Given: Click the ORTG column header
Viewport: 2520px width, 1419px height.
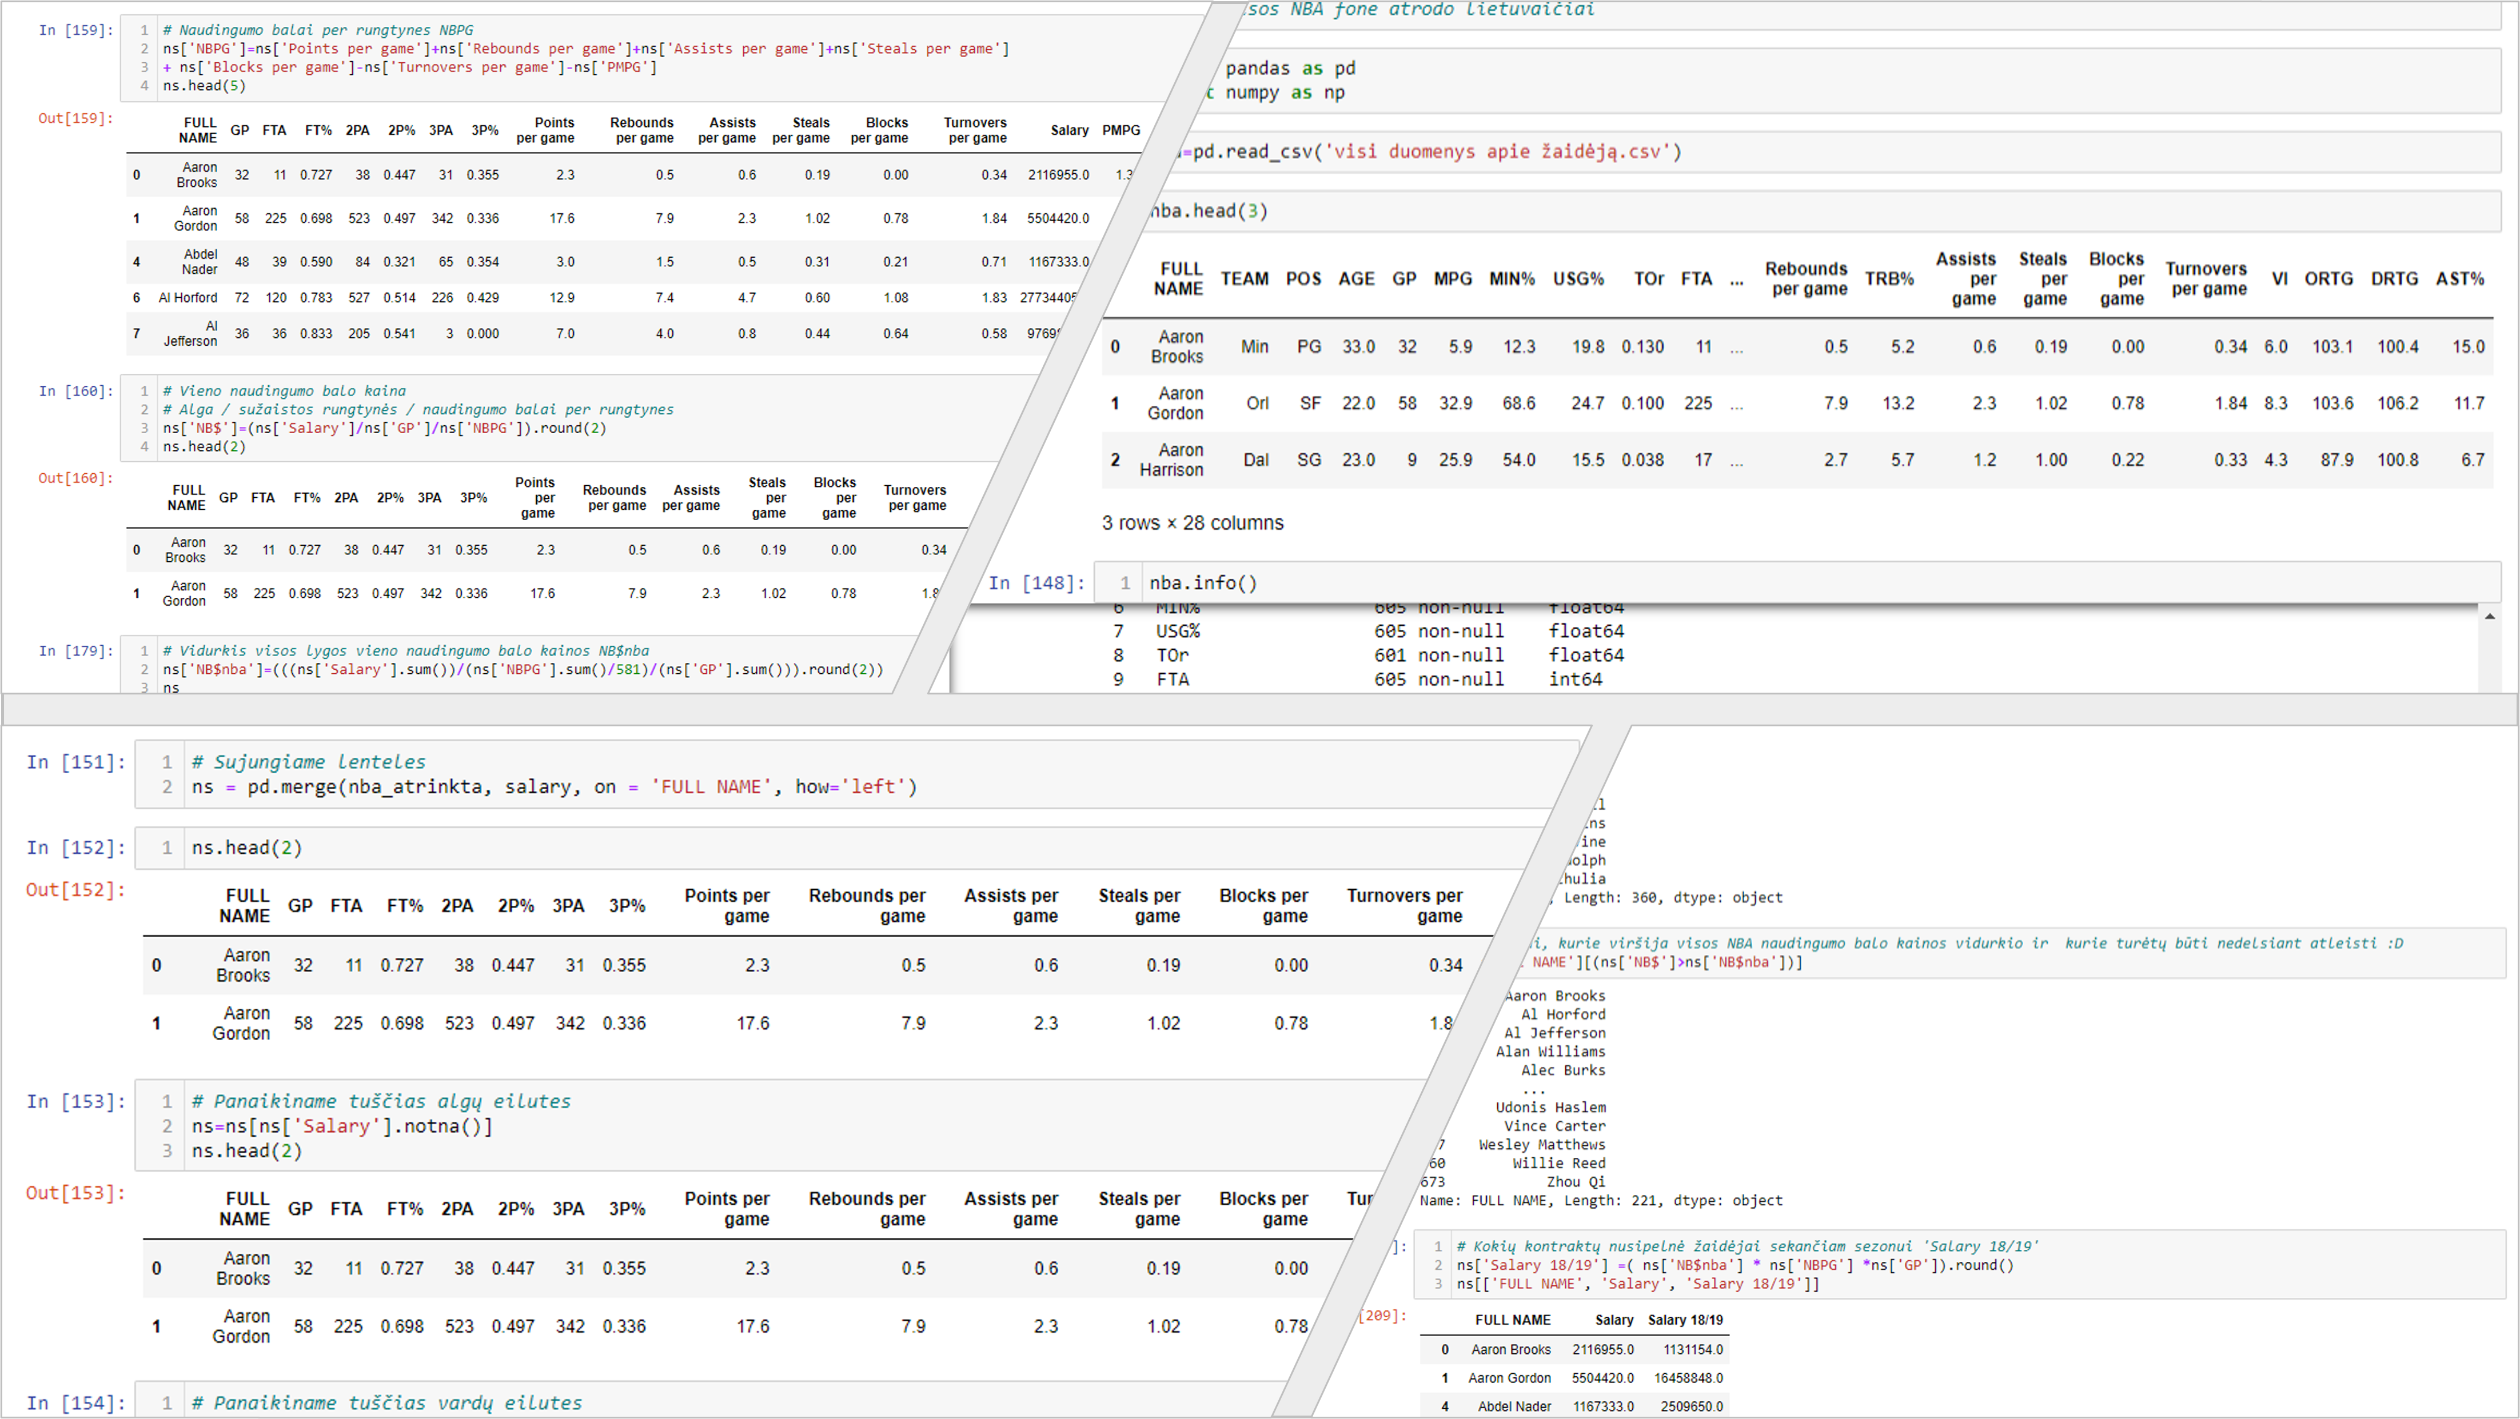Looking at the screenshot, I should [x=2328, y=279].
